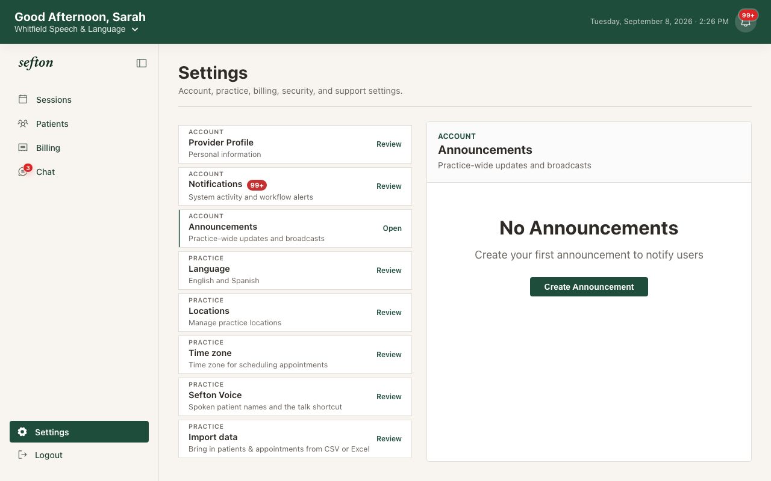771x481 pixels.
Task: Select the Import data title
Action: [213, 437]
